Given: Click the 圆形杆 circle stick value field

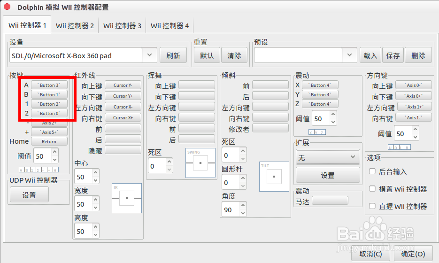Looking at the screenshot, I should tap(231, 182).
